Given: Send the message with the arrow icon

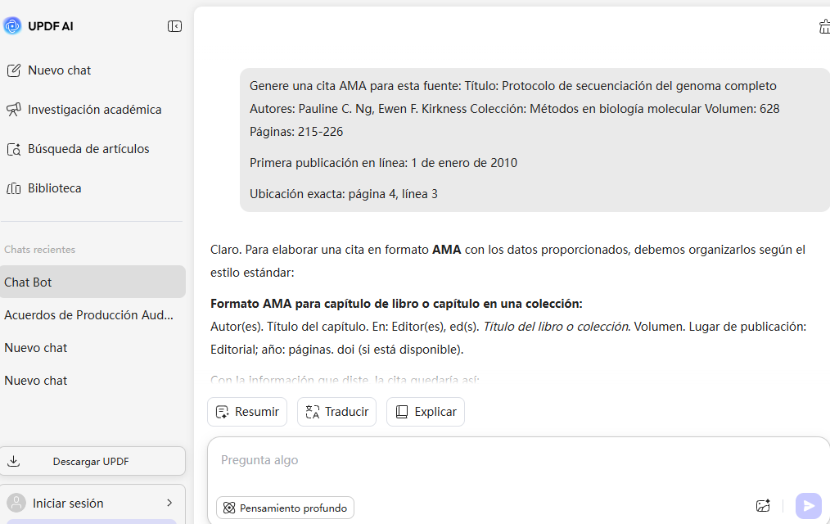Looking at the screenshot, I should point(809,506).
